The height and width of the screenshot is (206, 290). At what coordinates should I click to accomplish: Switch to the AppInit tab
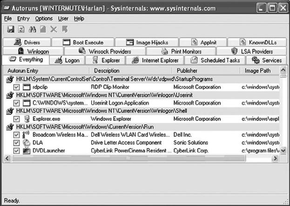(x=203, y=42)
